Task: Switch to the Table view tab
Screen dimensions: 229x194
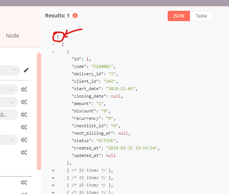Action: click(x=201, y=16)
